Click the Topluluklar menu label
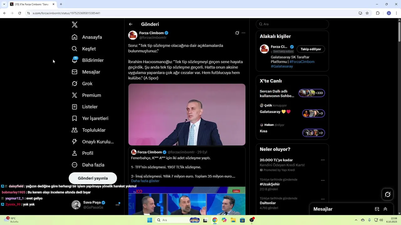This screenshot has height=225, width=401. click(94, 130)
